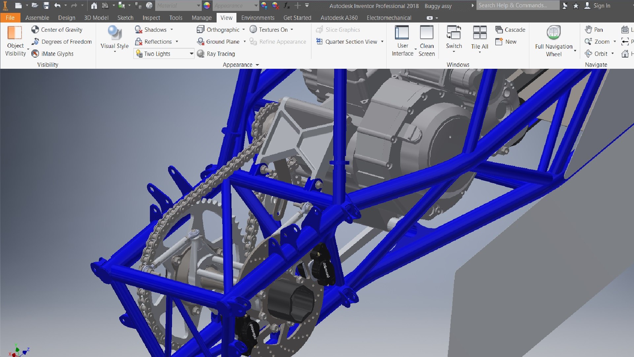Click the Search Help & Commands field
The image size is (634, 357).
tap(517, 5)
